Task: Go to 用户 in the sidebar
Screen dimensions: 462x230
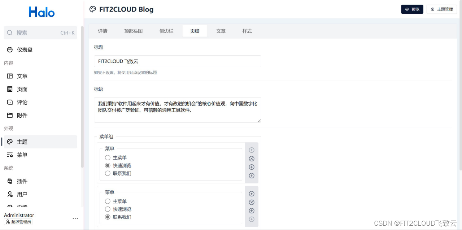Action: click(40, 194)
